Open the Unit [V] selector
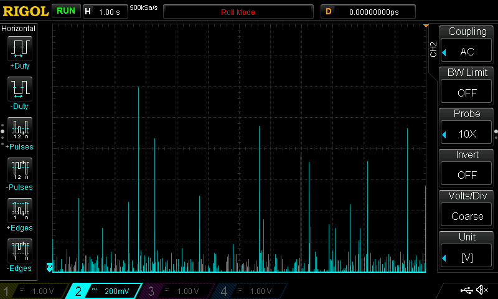The image size is (498, 299). (466, 257)
